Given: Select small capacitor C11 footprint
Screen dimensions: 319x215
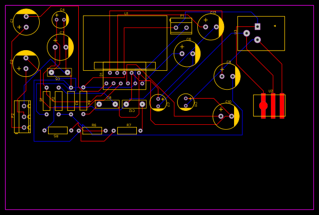Looking at the screenshot, I should pyautogui.click(x=185, y=102).
